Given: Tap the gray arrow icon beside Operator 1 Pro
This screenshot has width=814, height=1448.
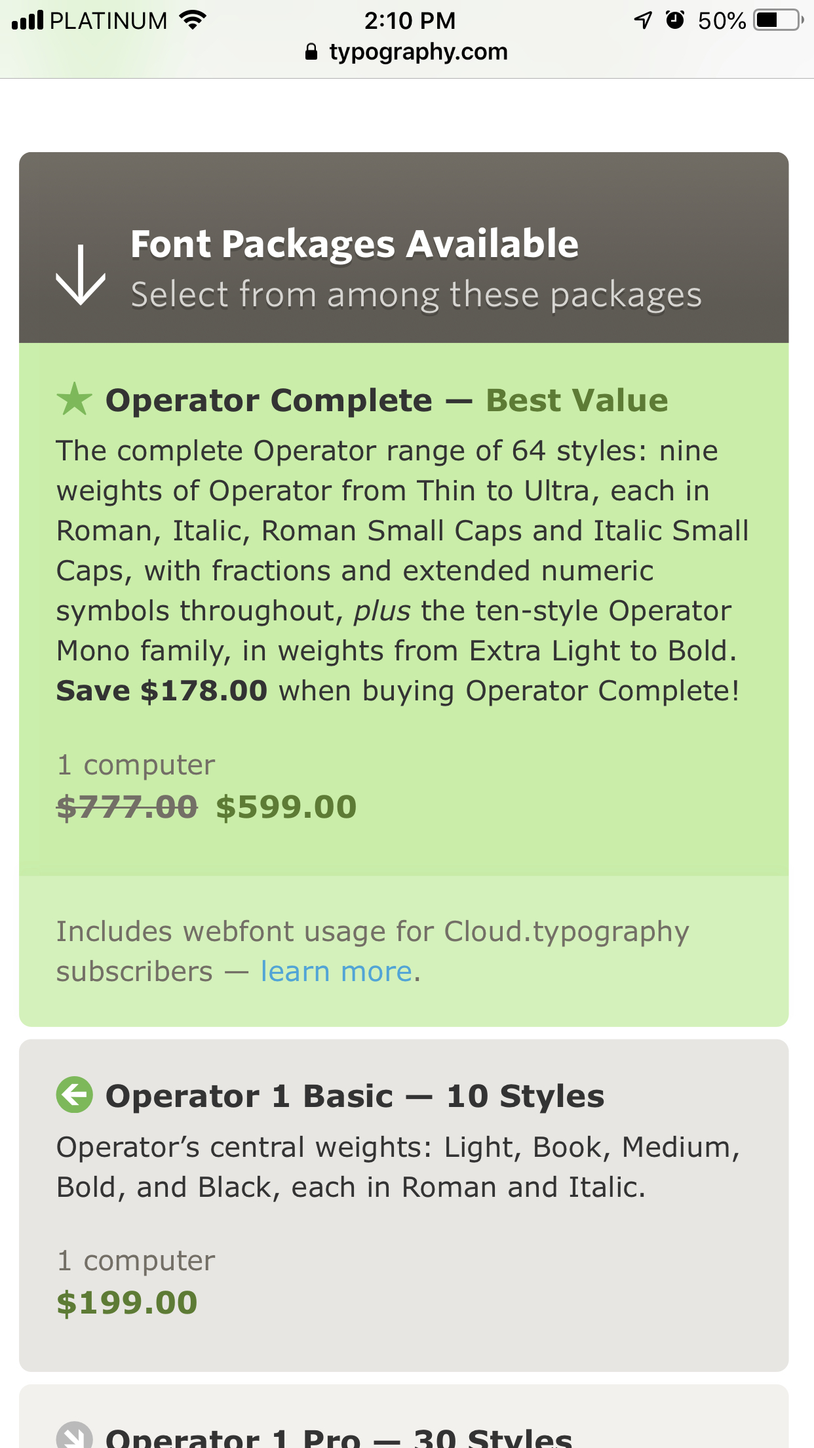Looking at the screenshot, I should pyautogui.click(x=74, y=1436).
